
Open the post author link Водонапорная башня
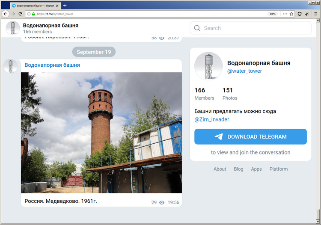(52, 65)
